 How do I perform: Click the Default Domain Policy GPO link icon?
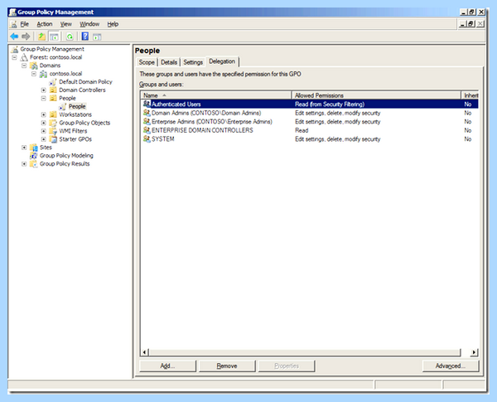[x=53, y=82]
